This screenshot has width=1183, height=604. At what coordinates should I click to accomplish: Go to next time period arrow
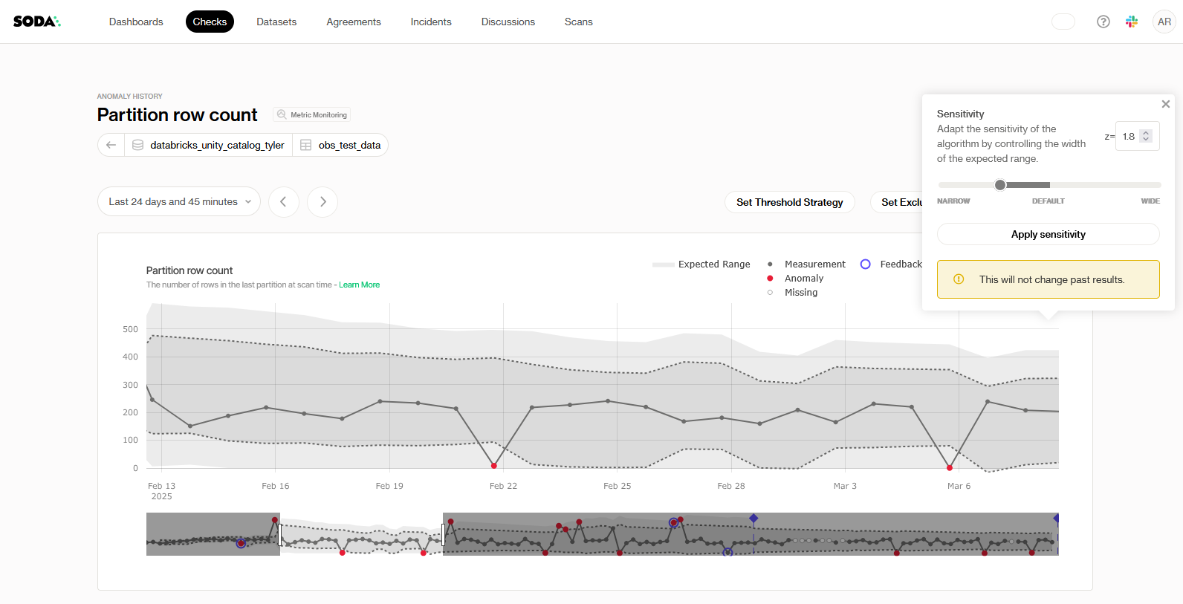[x=323, y=201]
